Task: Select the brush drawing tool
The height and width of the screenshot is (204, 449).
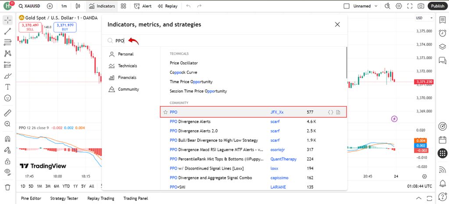Action: 8,76
